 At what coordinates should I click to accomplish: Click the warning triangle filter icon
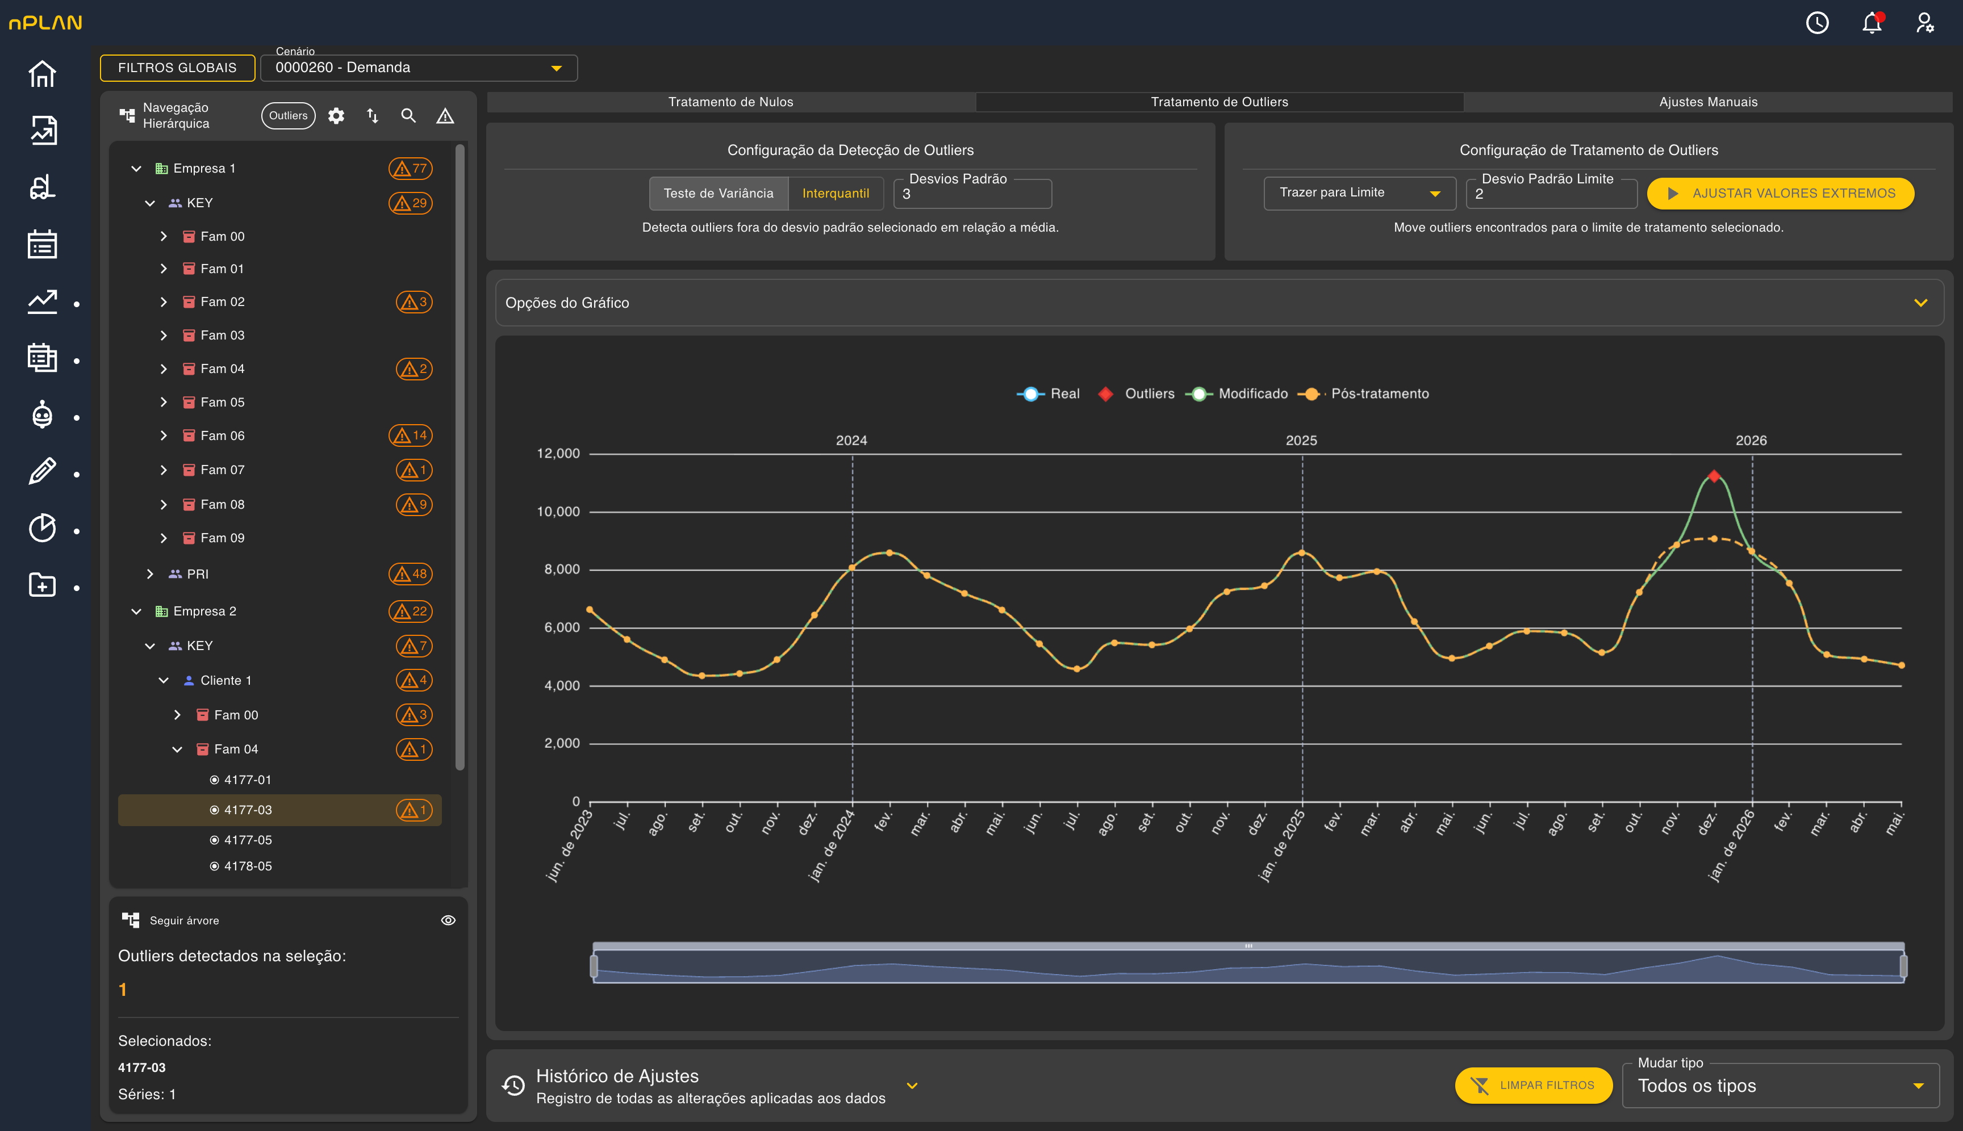445,116
